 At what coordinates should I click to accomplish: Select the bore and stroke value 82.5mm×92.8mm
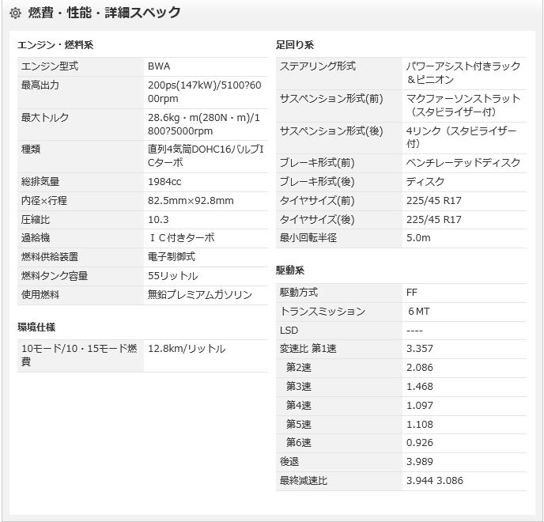191,201
